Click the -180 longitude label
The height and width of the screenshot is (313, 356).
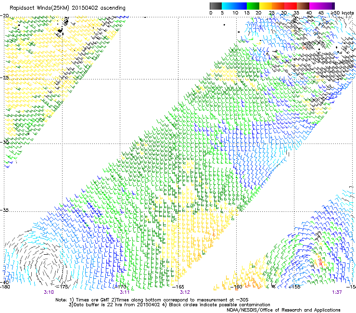5,287
